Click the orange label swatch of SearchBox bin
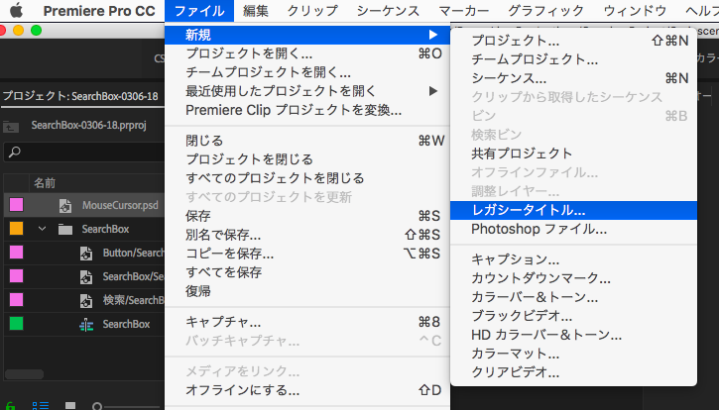 click(16, 228)
